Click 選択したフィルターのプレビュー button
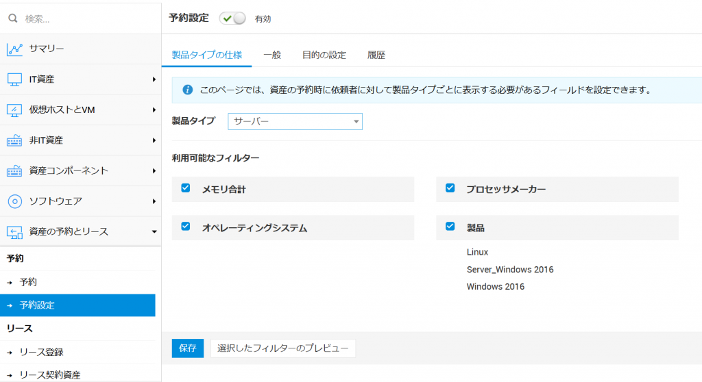This screenshot has height=382, width=702. click(282, 348)
